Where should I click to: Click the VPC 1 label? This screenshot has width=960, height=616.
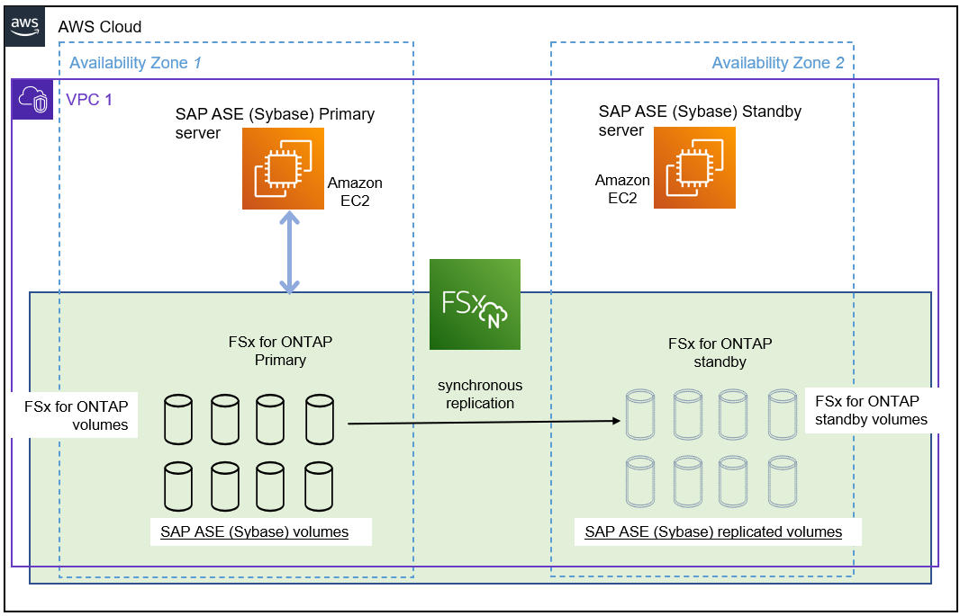tap(89, 100)
